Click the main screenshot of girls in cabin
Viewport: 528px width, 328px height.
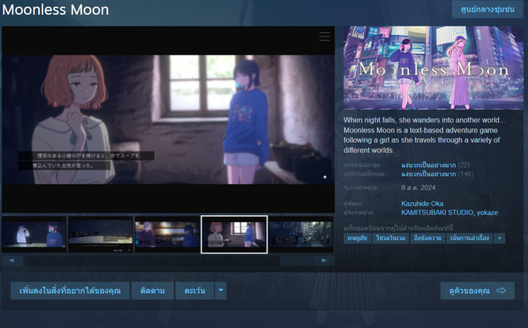[168, 120]
